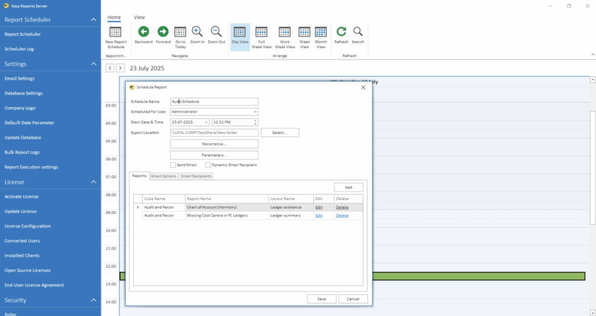
Task: Open the Scheduled For User dropdown
Action: [255, 112]
